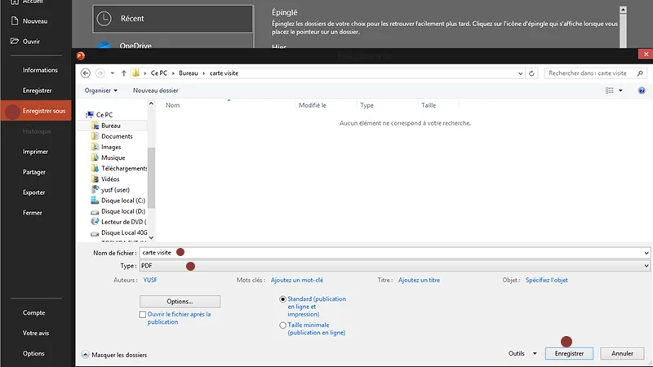The image size is (653, 367).
Task: Click the OneDrive cloud icon
Action: (104, 45)
